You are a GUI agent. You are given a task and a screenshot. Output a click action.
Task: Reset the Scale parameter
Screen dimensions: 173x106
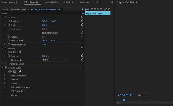82,25
